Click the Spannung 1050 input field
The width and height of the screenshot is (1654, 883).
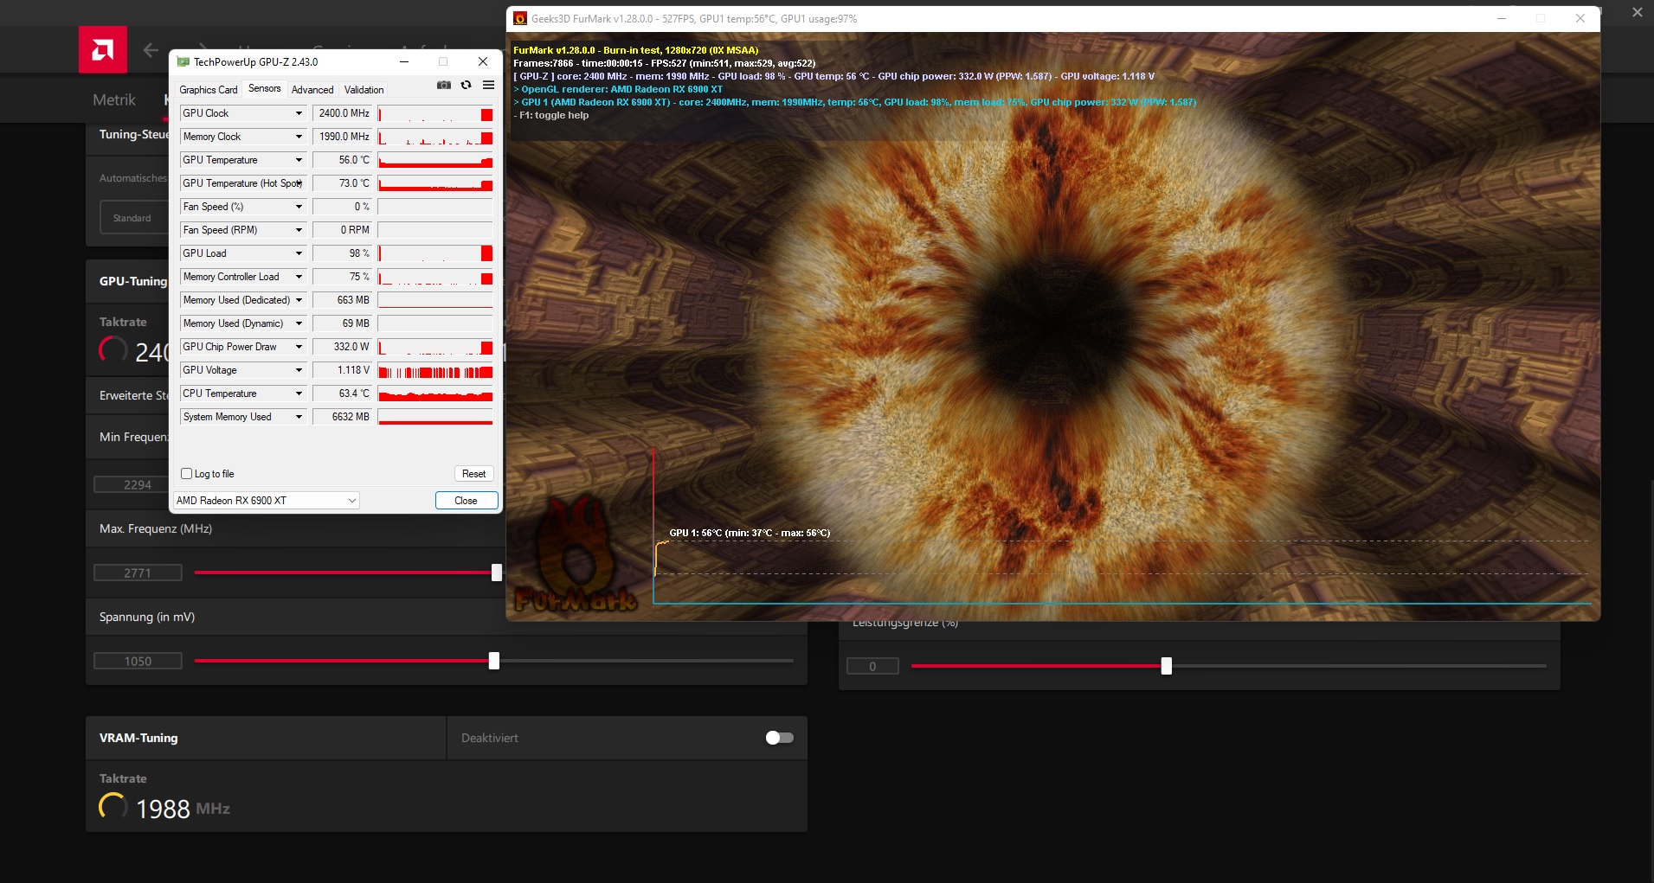(x=138, y=661)
